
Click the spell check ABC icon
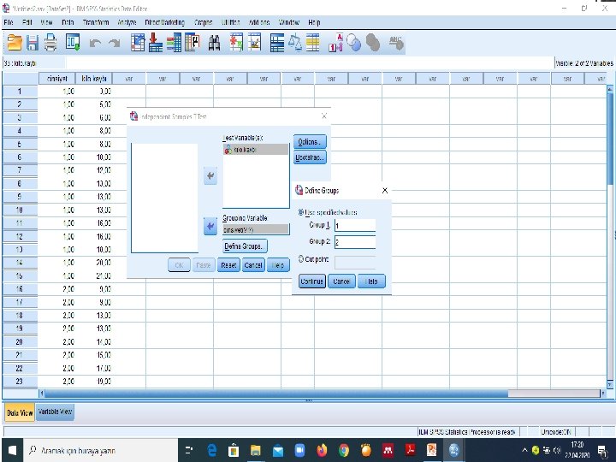396,43
